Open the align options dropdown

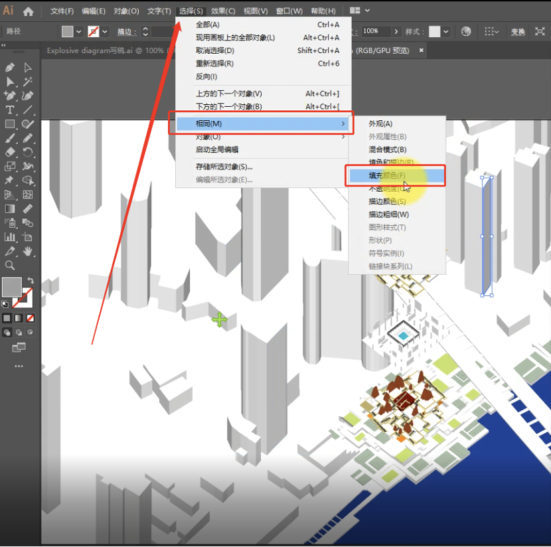(x=491, y=32)
